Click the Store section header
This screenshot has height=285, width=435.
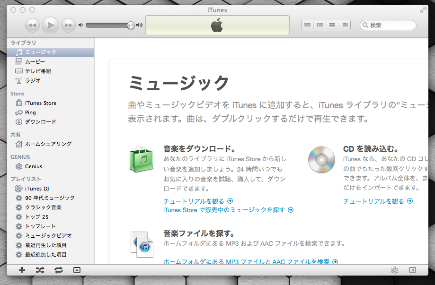17,94
